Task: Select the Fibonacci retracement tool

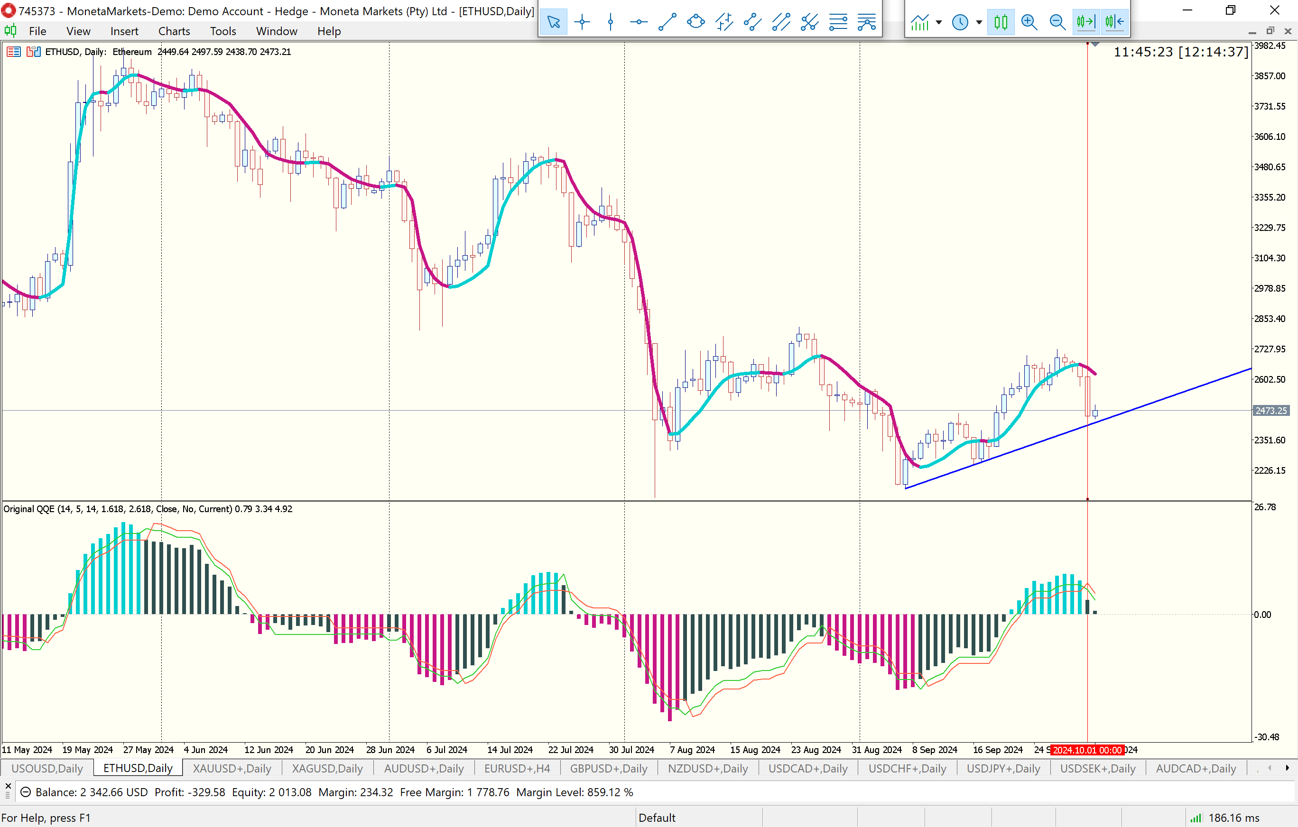Action: pos(838,22)
